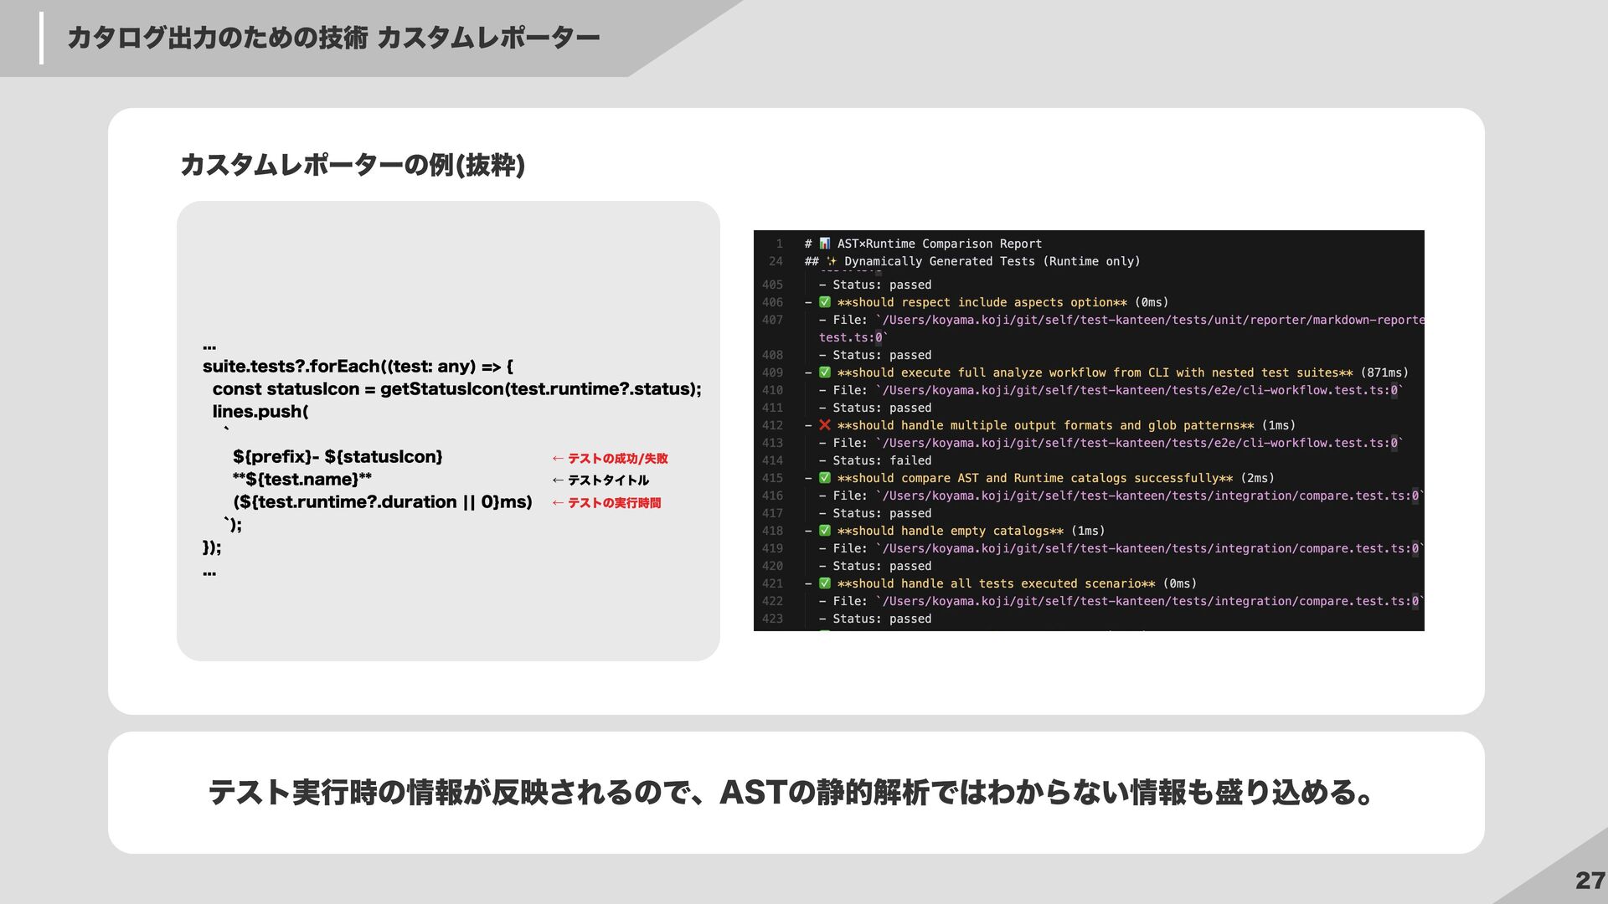Click the page number 27
Screen dimensions: 1608x904
pos(1589,881)
